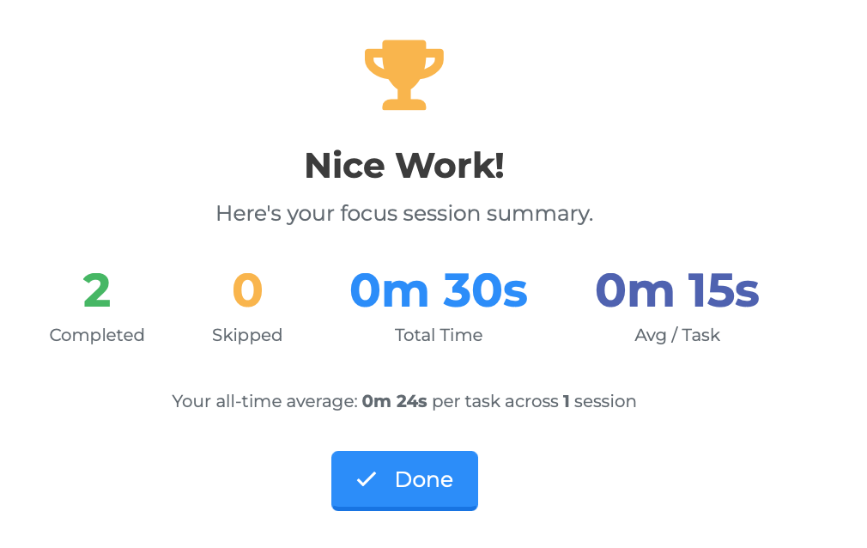
Task: Click the word "session" after the bold 1
Action: (605, 401)
